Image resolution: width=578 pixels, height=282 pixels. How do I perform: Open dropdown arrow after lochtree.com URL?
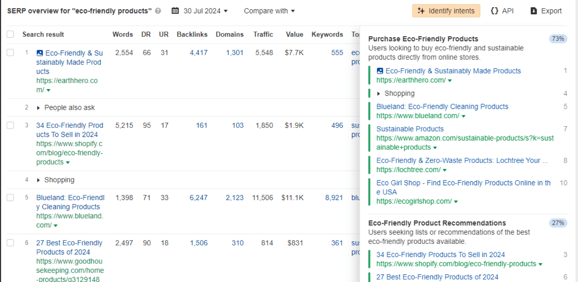(445, 170)
